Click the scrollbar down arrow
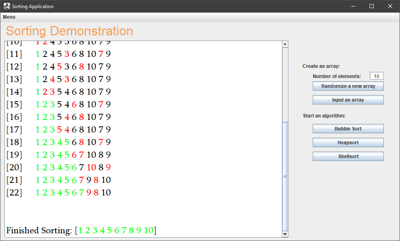Image resolution: width=400 pixels, height=241 pixels. pyautogui.click(x=285, y=234)
